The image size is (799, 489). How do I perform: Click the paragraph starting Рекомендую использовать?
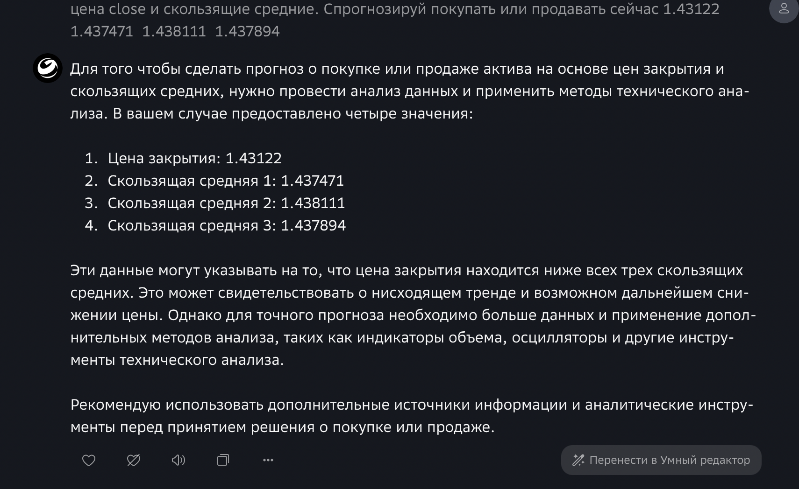click(412, 416)
